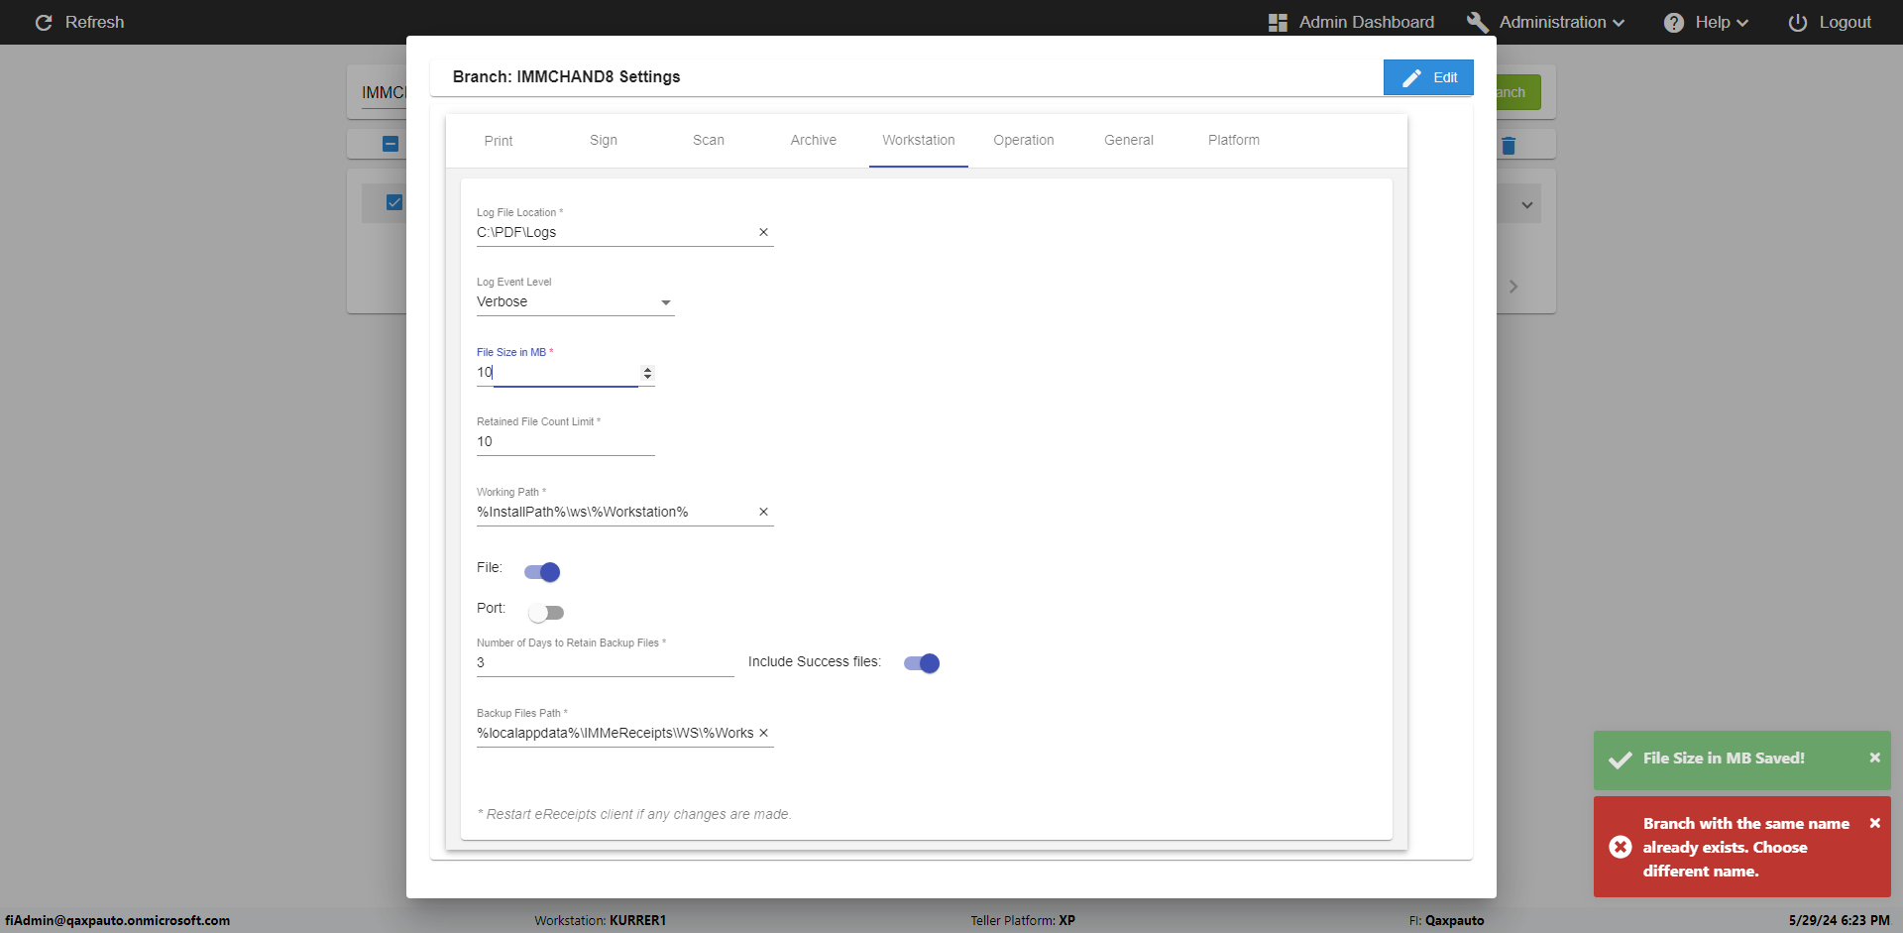1903x933 pixels.
Task: Click the Logout link text
Action: [1845, 22]
